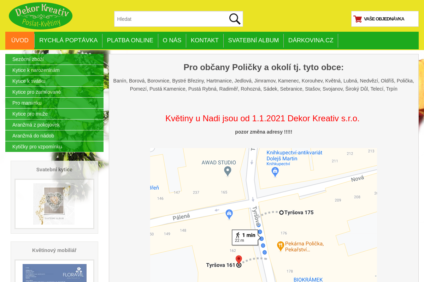This screenshot has width=424, height=282.
Task: Click the pozor změna adresy notice
Action: pos(264,132)
